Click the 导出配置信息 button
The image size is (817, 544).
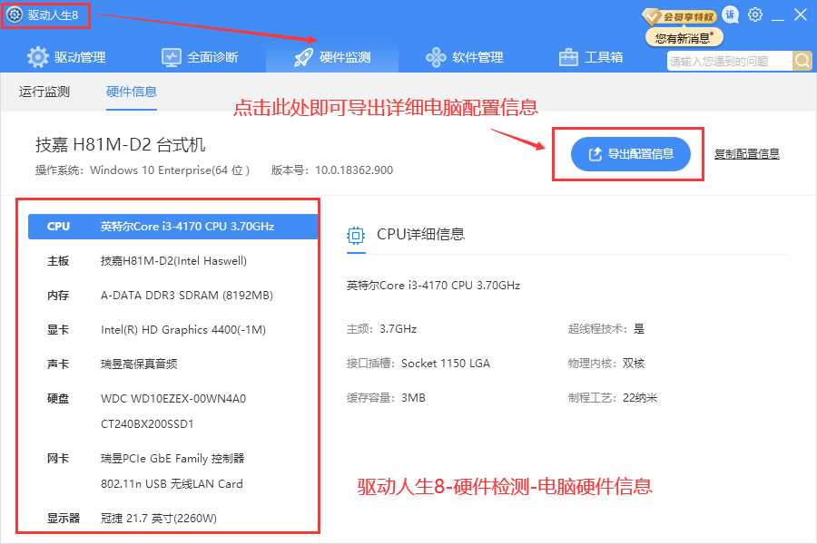[x=631, y=154]
